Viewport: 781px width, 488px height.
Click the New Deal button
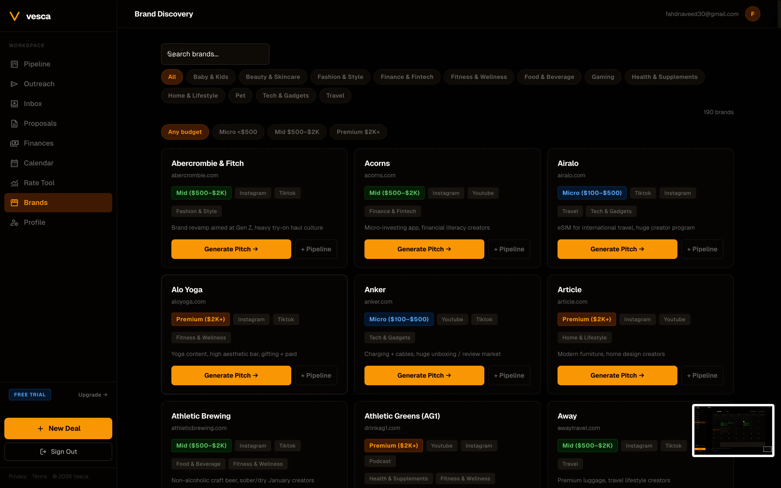click(x=58, y=429)
